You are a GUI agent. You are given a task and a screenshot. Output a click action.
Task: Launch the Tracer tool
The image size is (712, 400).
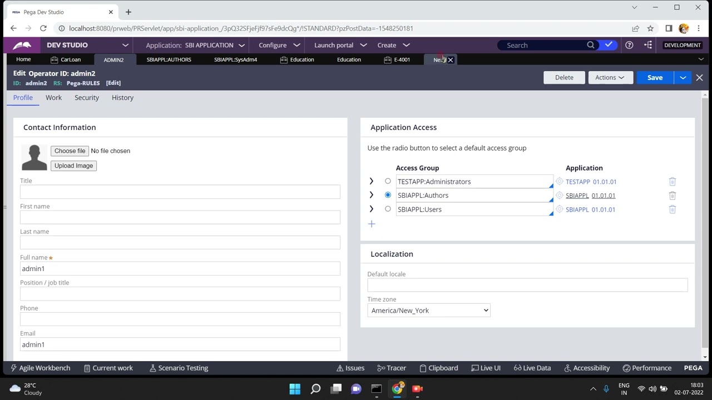click(x=392, y=368)
